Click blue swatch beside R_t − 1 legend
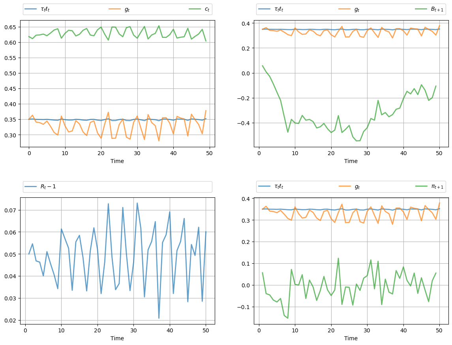Screen dimensions: 452x345 pos(30,187)
